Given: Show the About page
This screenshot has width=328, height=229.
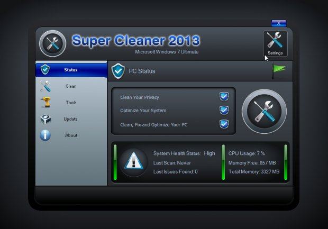Looking at the screenshot, I should (71, 135).
